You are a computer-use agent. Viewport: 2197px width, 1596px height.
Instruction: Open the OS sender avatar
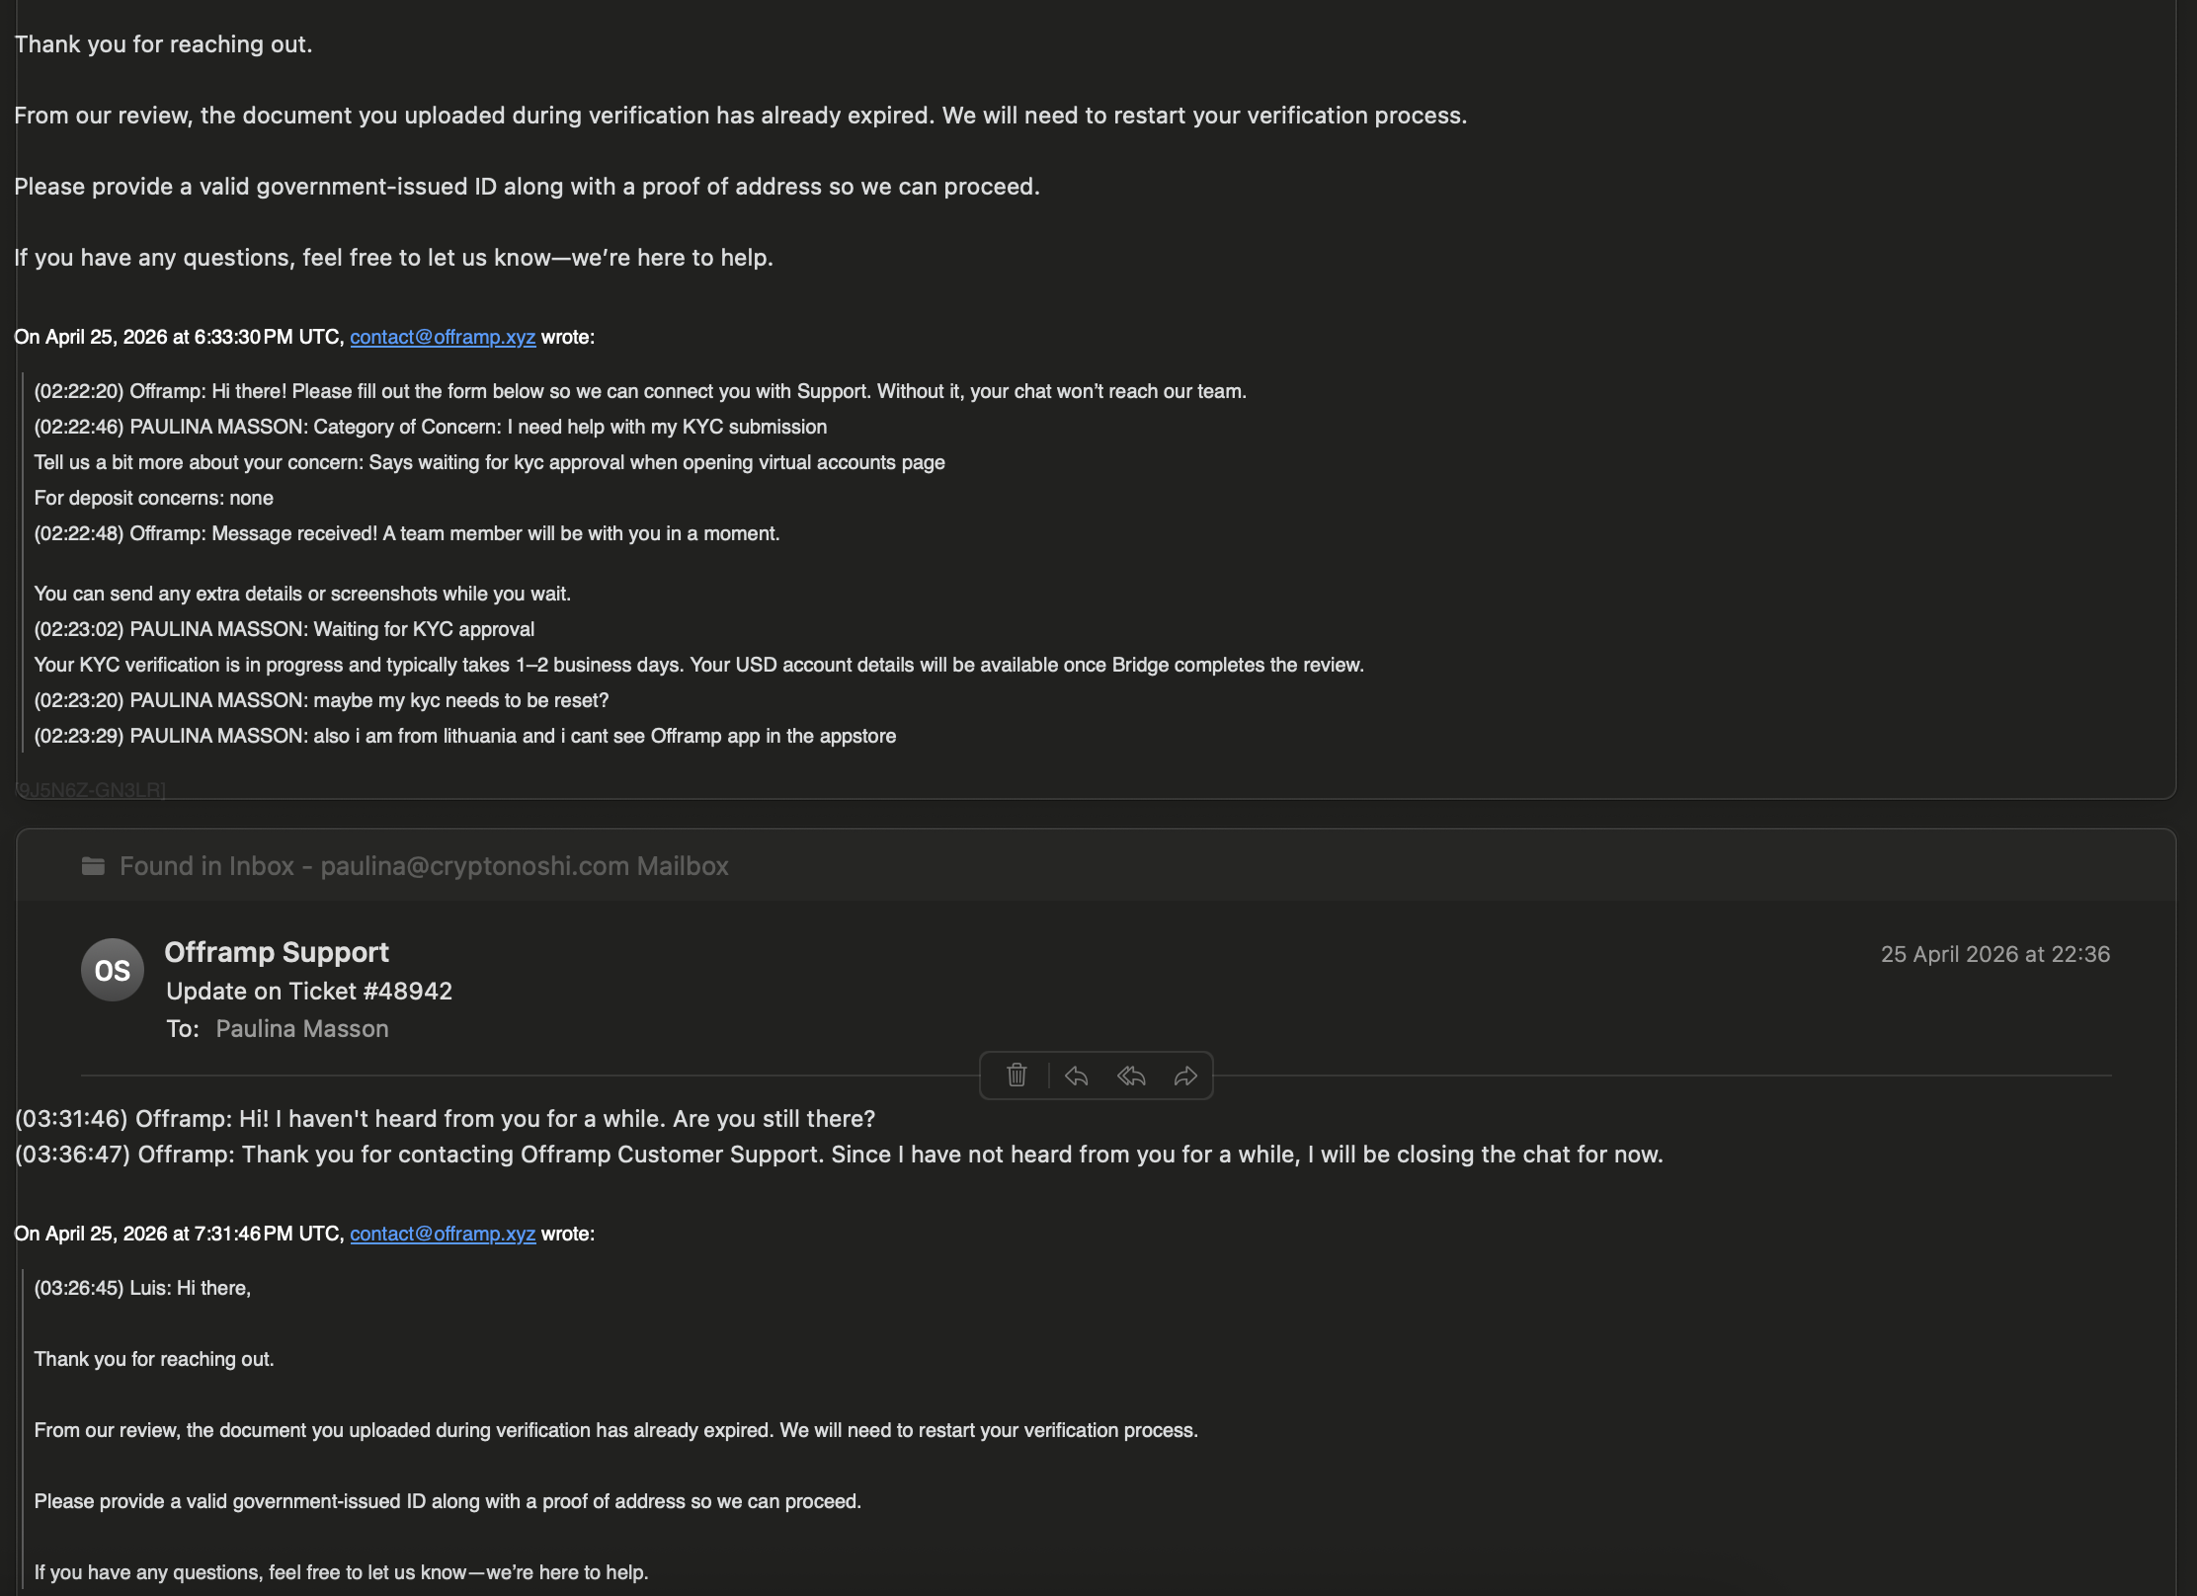click(x=113, y=970)
